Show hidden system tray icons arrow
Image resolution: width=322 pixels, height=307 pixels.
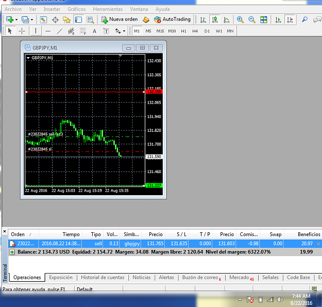click(240, 300)
